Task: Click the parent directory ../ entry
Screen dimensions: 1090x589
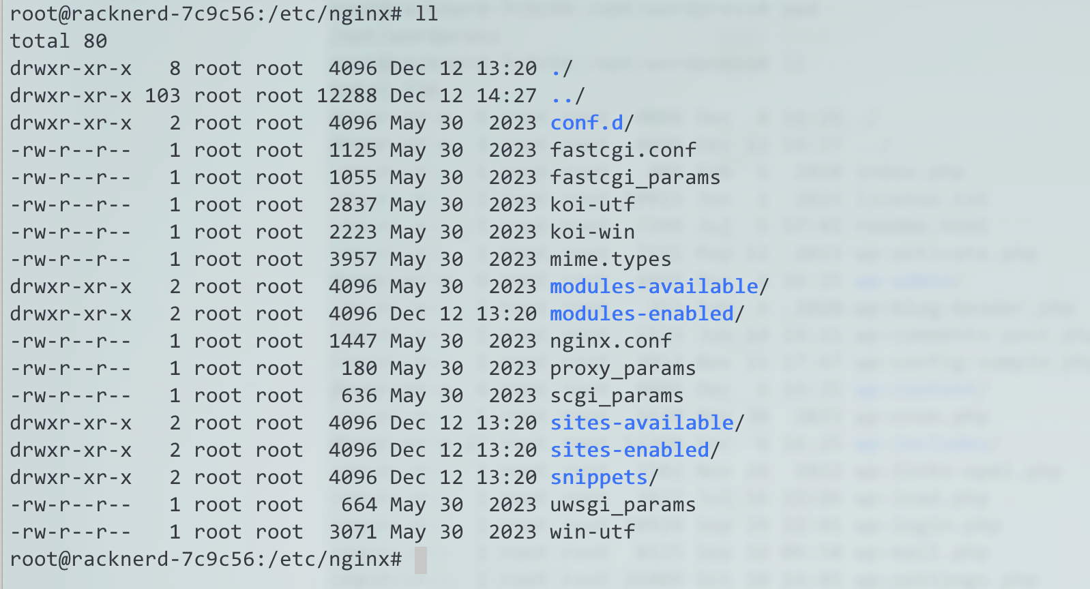Action: point(568,95)
